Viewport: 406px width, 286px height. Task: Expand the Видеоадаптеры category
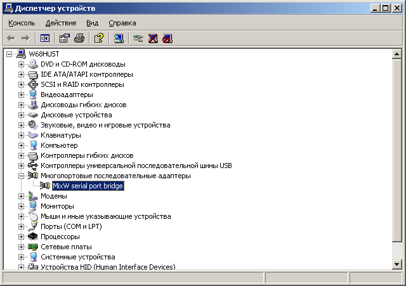click(22, 94)
